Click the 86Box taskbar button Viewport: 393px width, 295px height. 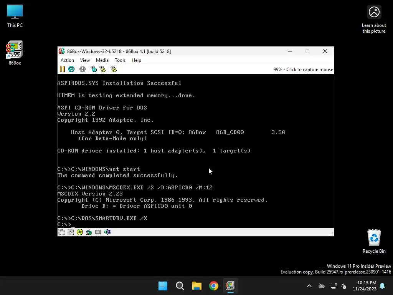tap(231, 286)
